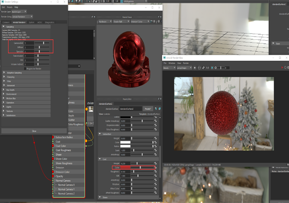Click the map checker icon beside Coat Weight
Screen dimensions: 289x203
pos(155,163)
